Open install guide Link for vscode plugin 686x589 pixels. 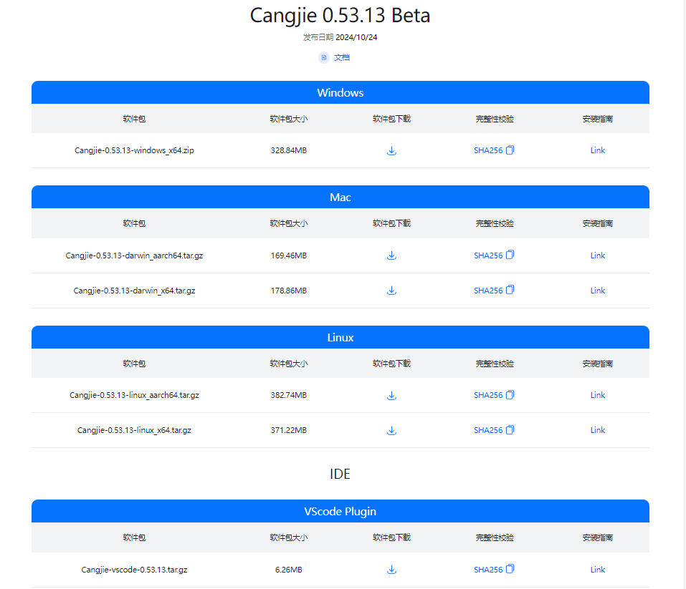point(598,570)
